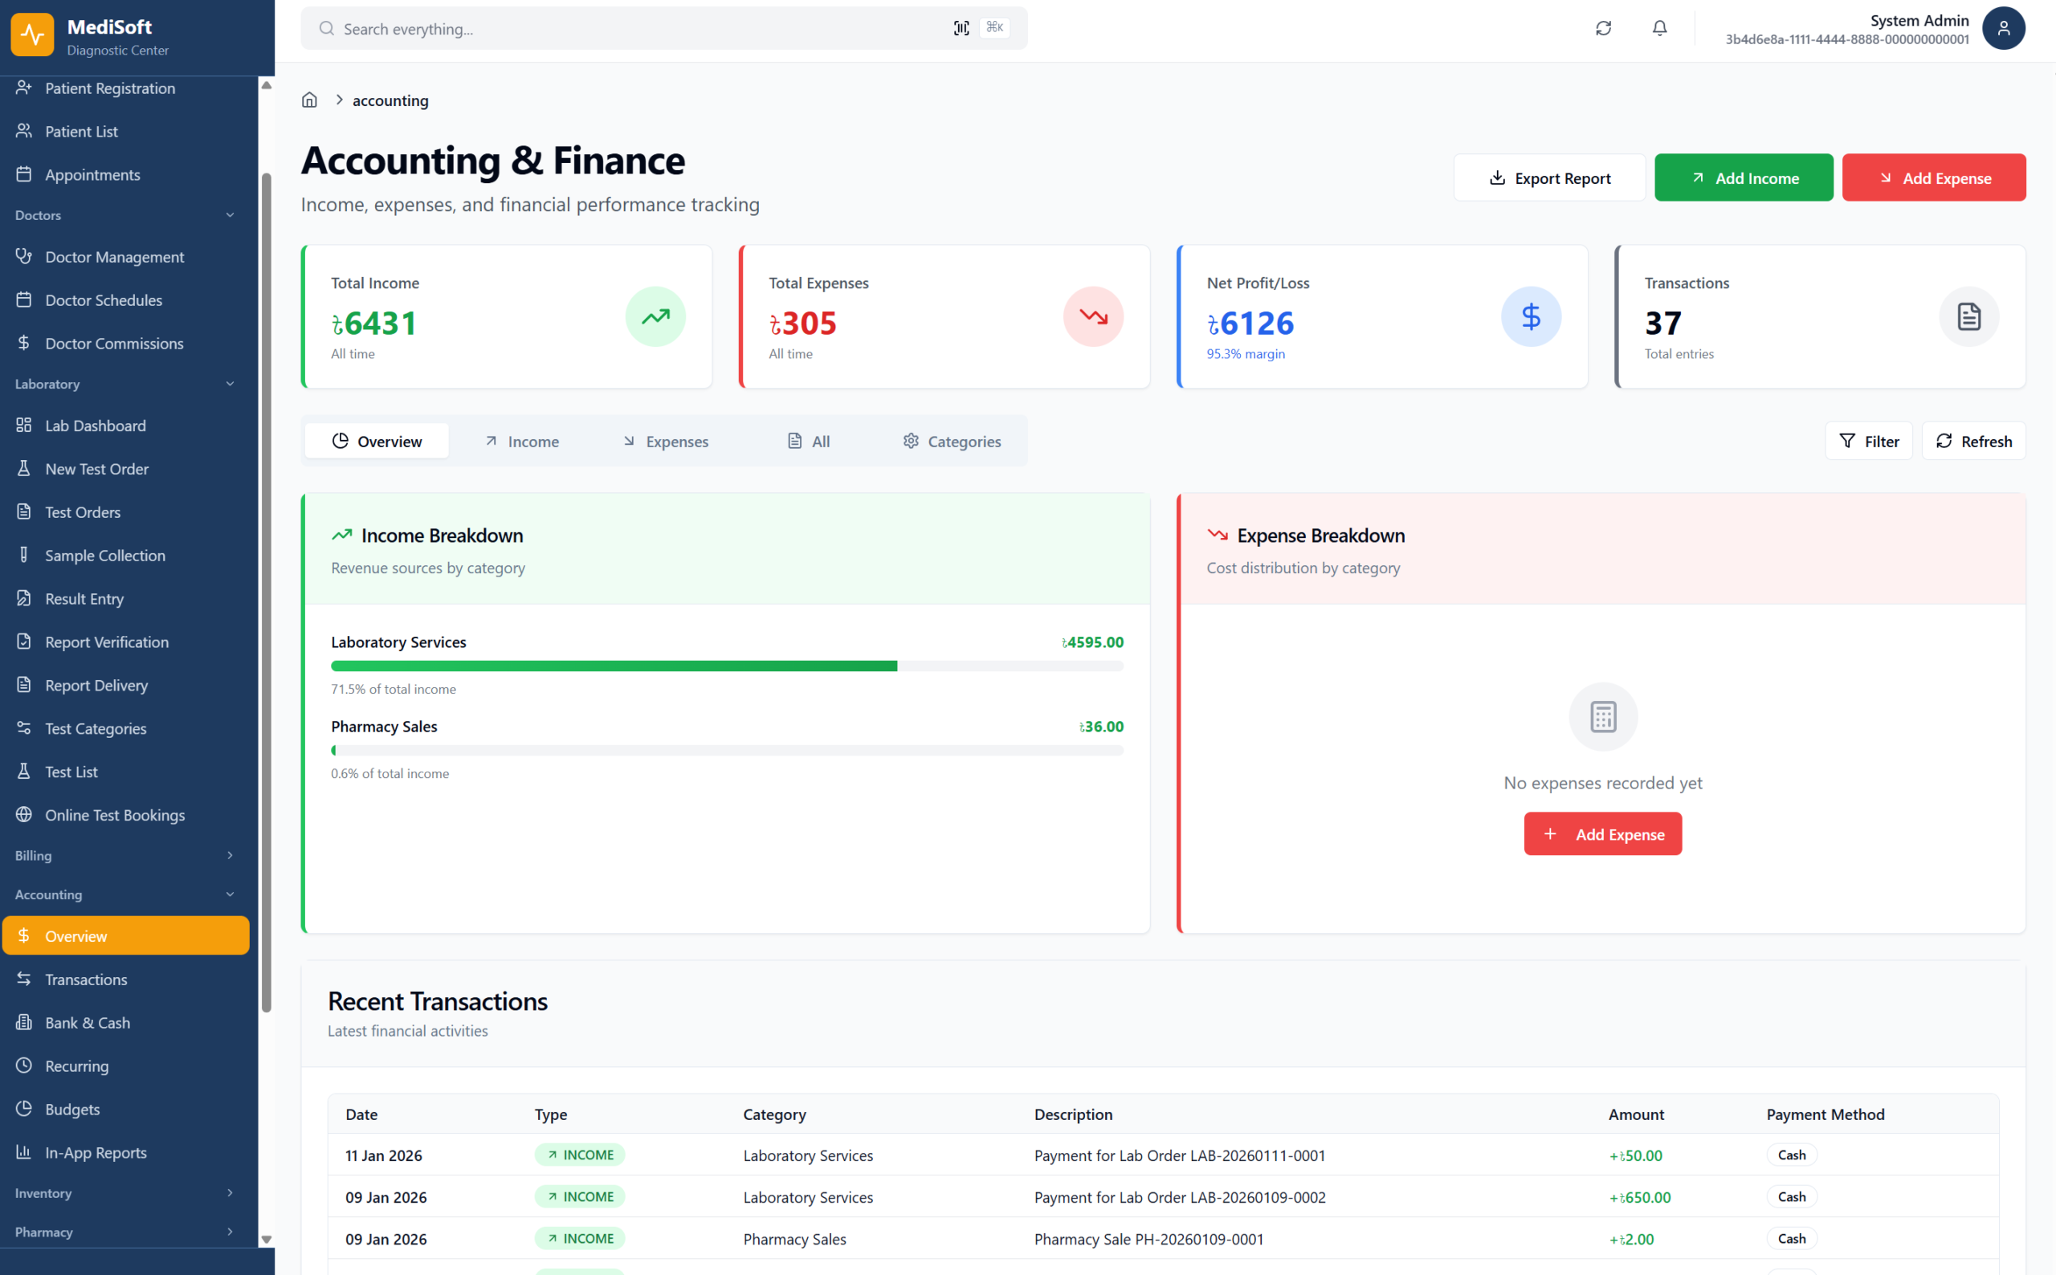Click the green Add Income button
This screenshot has height=1275, width=2056.
pyautogui.click(x=1743, y=178)
